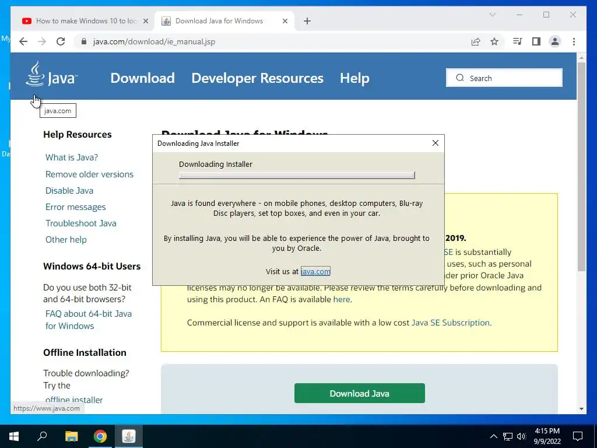Close the Download Java for Windows tab
The width and height of the screenshot is (597, 448).
pos(285,21)
